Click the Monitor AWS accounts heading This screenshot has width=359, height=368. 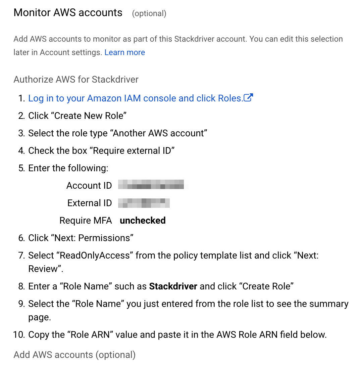tap(68, 13)
